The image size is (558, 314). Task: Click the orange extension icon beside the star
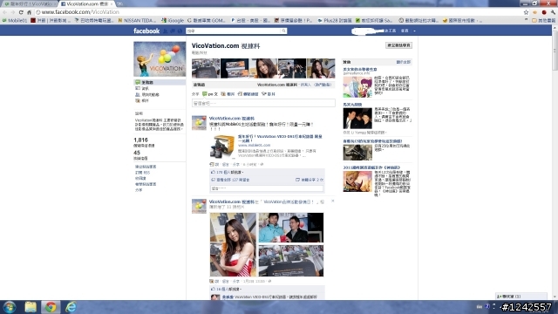(x=534, y=12)
